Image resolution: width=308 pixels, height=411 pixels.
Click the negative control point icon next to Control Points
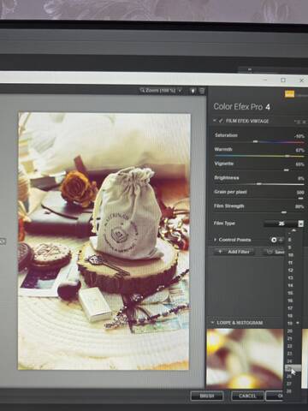(x=281, y=240)
